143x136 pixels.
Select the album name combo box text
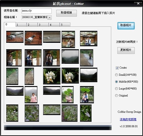35,18
